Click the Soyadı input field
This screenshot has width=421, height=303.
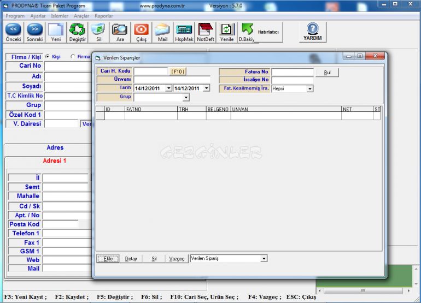(x=68, y=87)
